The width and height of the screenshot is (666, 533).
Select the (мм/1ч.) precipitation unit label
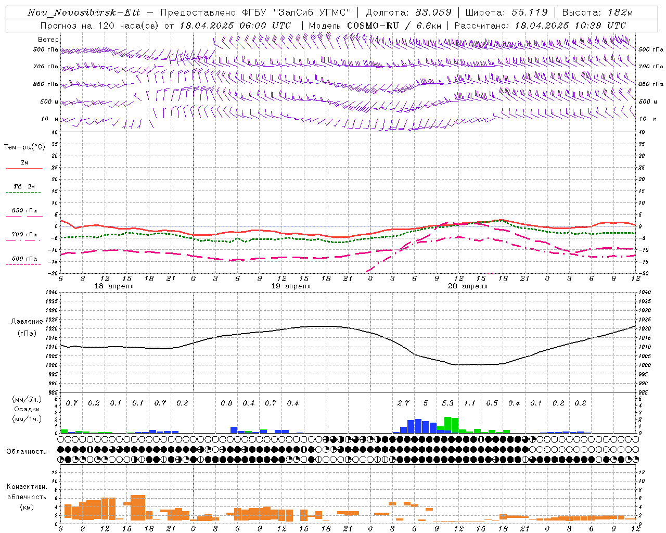pyautogui.click(x=27, y=419)
